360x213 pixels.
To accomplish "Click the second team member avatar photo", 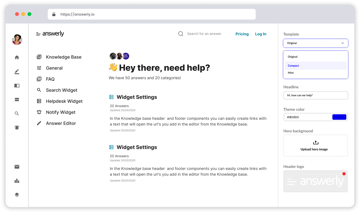I will tap(119, 56).
